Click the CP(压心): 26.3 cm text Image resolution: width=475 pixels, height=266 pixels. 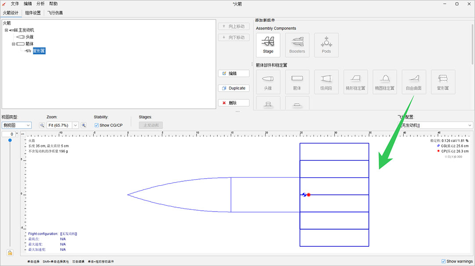click(x=455, y=151)
